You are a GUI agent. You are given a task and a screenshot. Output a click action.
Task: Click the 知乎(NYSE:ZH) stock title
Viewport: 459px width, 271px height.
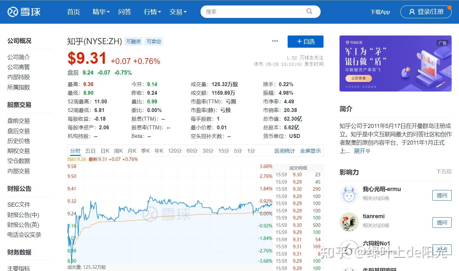point(94,42)
